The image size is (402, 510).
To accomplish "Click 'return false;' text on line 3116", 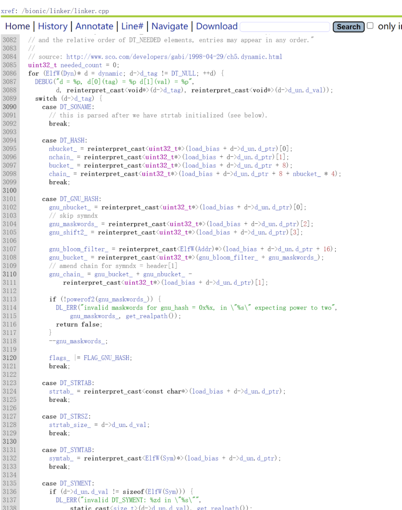I will click(x=79, y=325).
